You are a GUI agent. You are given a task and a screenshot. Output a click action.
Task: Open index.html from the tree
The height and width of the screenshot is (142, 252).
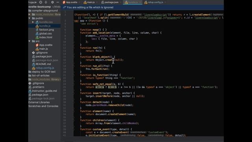pyautogui.click(x=46, y=37)
